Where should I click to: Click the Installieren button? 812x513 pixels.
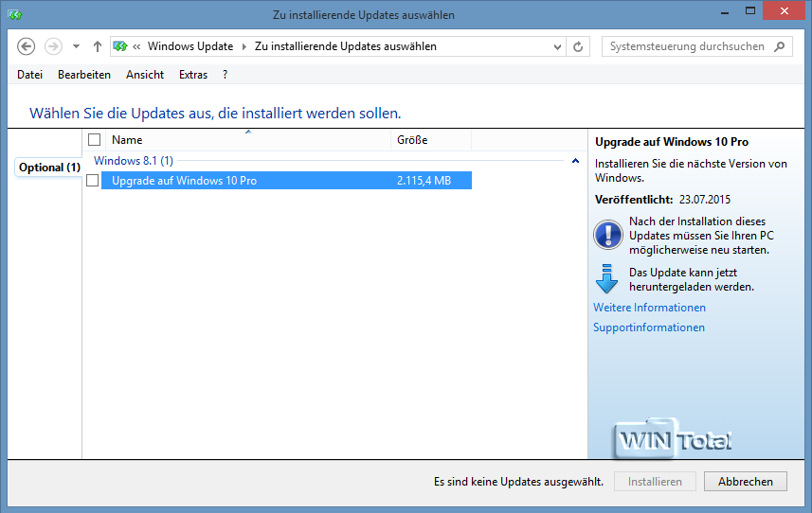[655, 482]
